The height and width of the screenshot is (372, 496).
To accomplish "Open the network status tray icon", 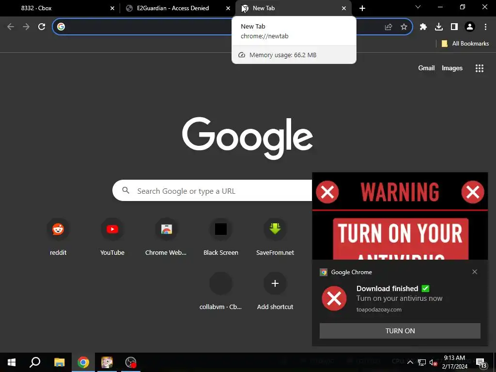I will tap(422, 362).
